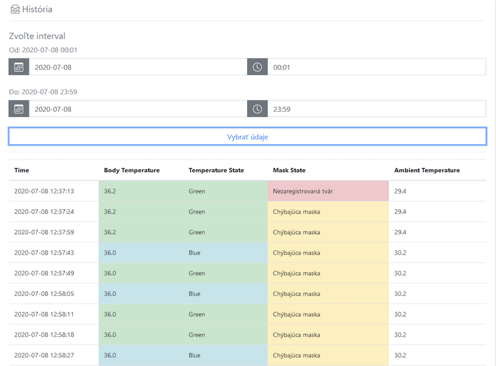
Task: Click body temperature 36.2 in the 12:37:24 row
Action: point(110,212)
